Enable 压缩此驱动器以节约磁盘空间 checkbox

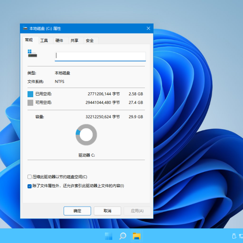click(x=30, y=177)
